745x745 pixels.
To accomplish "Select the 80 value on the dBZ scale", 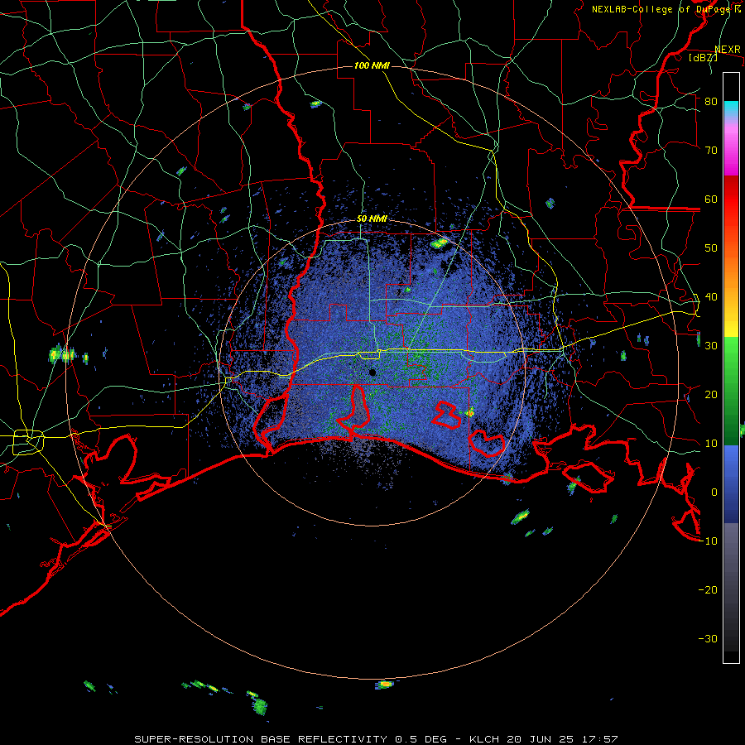I will click(711, 101).
